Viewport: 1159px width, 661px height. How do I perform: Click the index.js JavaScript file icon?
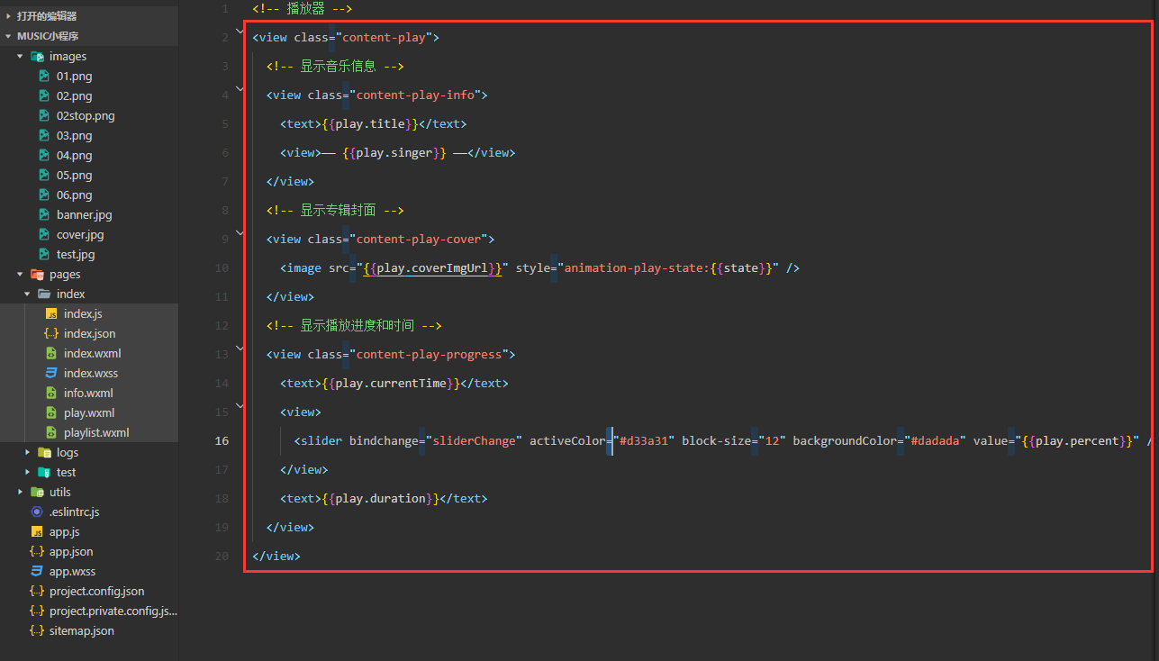coord(51,314)
